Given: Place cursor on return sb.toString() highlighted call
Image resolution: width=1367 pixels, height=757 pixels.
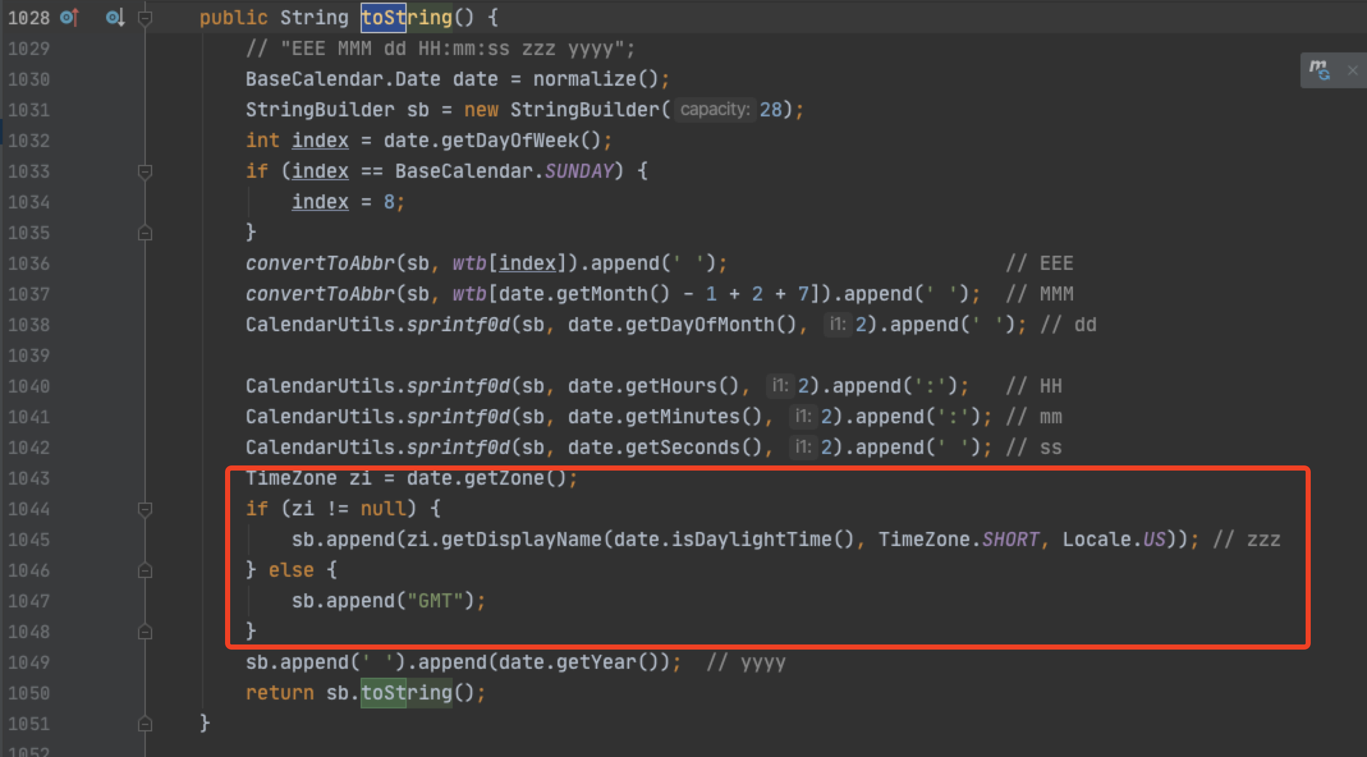Looking at the screenshot, I should [407, 693].
